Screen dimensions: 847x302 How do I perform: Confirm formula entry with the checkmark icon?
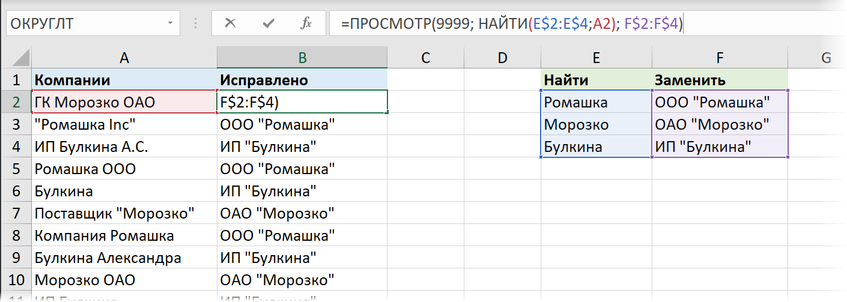pos(269,23)
